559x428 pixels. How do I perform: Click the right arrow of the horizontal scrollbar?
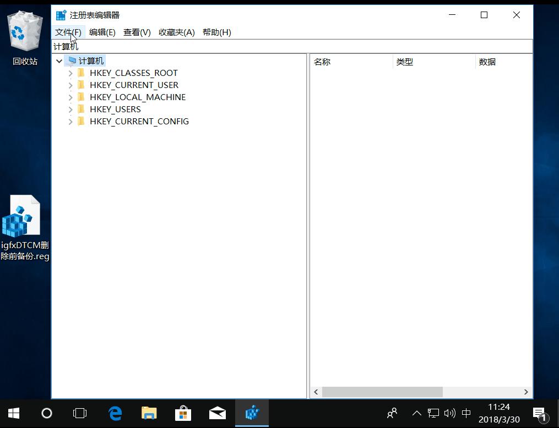(x=525, y=392)
